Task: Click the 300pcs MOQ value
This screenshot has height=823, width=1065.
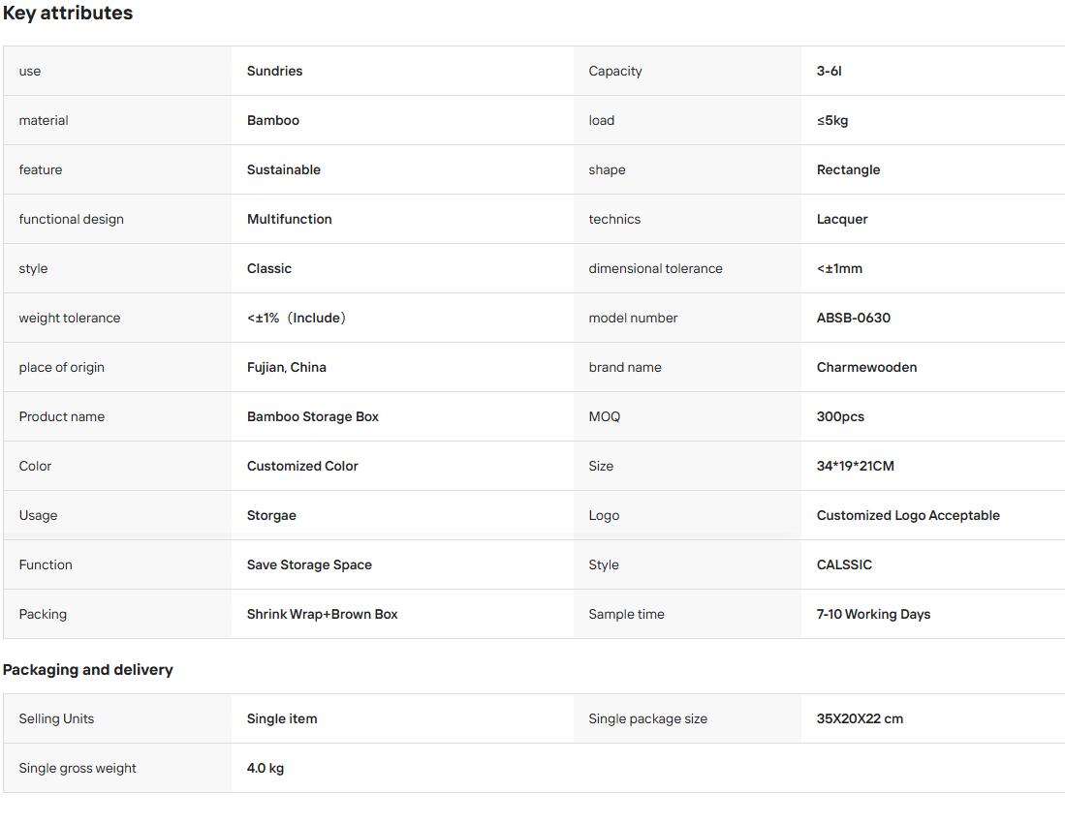Action: [840, 416]
